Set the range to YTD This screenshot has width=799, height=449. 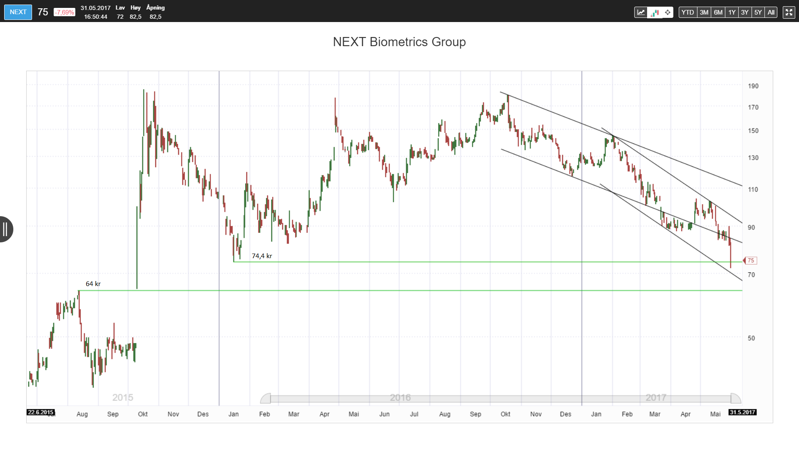[x=687, y=12]
